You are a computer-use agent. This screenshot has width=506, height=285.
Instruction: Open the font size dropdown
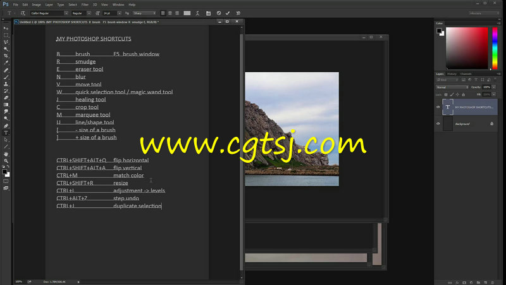[120, 13]
